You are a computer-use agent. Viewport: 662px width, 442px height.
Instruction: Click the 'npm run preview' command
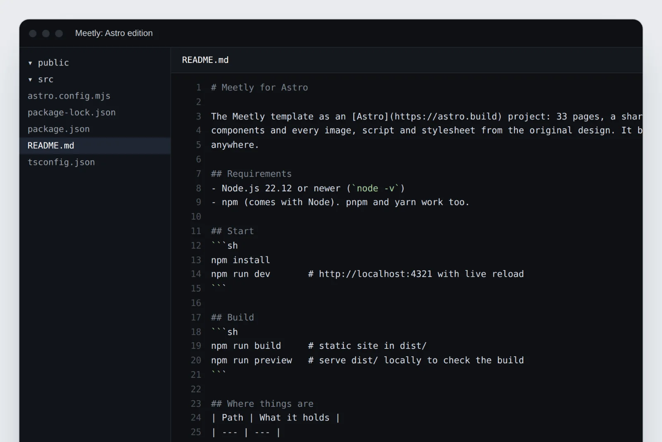(252, 360)
